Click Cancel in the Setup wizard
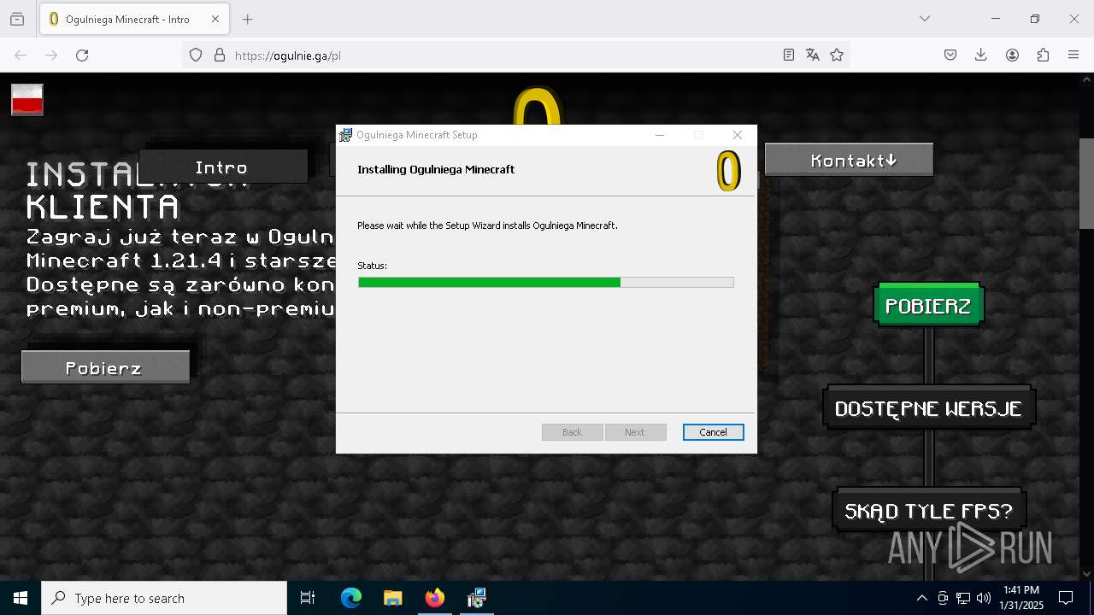 click(713, 432)
